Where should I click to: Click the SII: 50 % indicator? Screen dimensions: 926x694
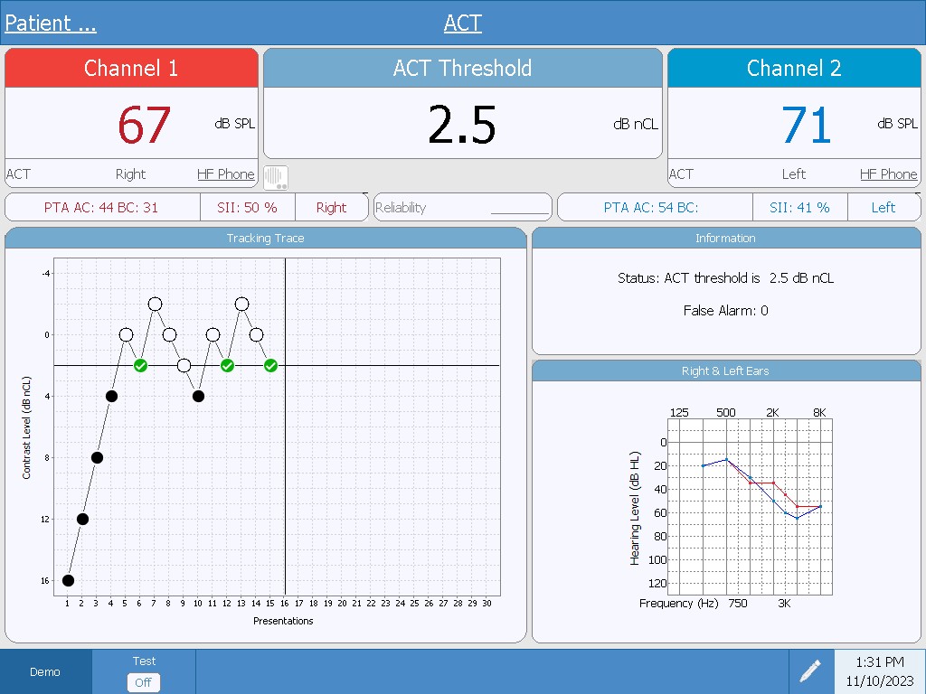click(248, 206)
